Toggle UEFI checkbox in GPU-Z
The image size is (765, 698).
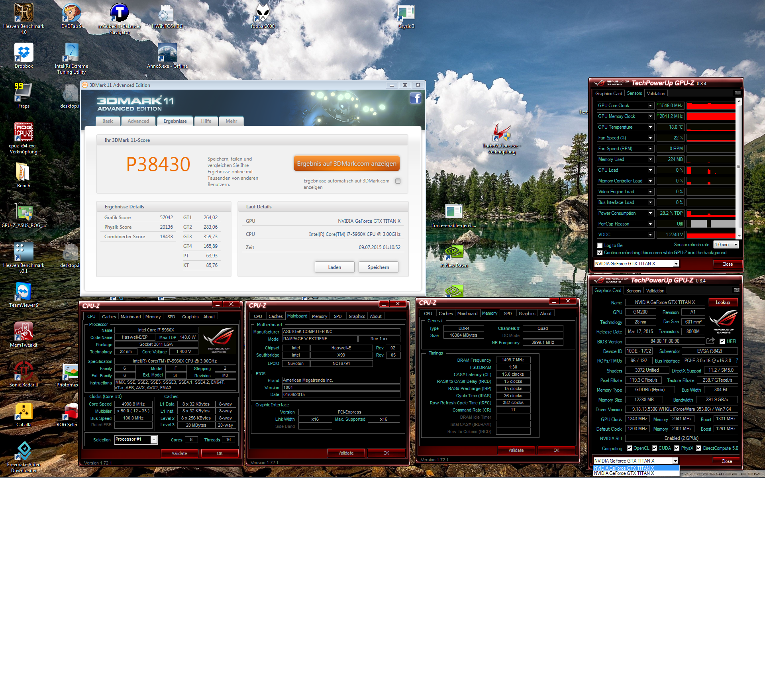point(722,341)
